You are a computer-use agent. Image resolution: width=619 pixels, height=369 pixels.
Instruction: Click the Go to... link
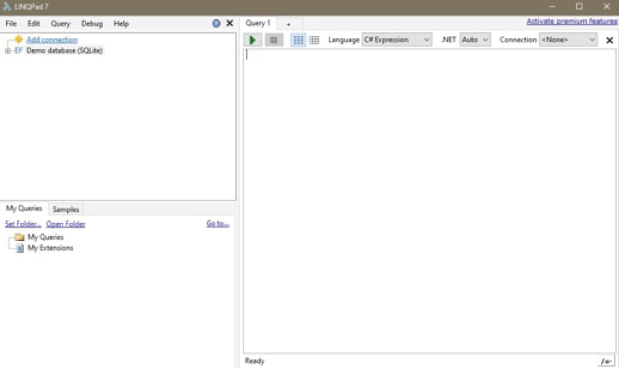pos(217,224)
